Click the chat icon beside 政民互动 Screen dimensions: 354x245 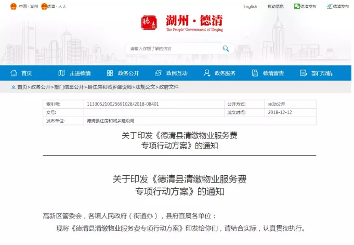tap(158, 73)
